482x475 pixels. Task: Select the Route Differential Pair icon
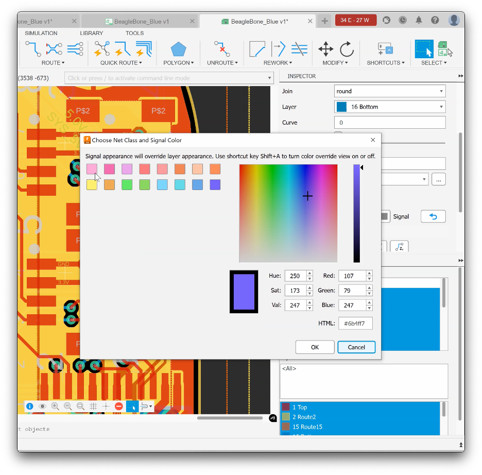[54, 49]
